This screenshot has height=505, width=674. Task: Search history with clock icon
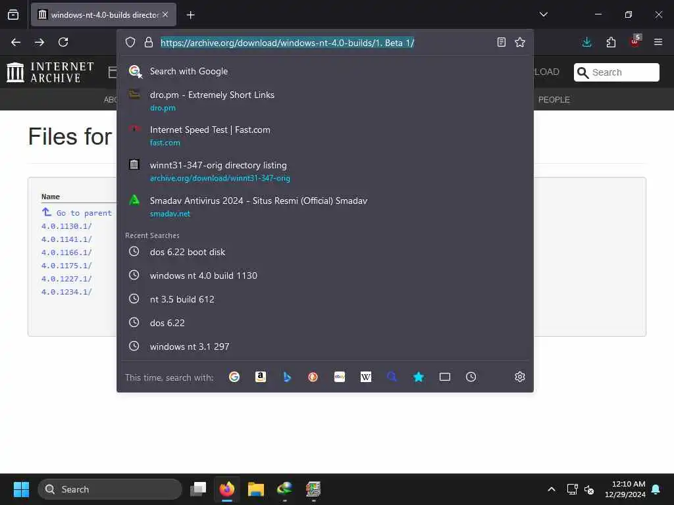click(471, 377)
